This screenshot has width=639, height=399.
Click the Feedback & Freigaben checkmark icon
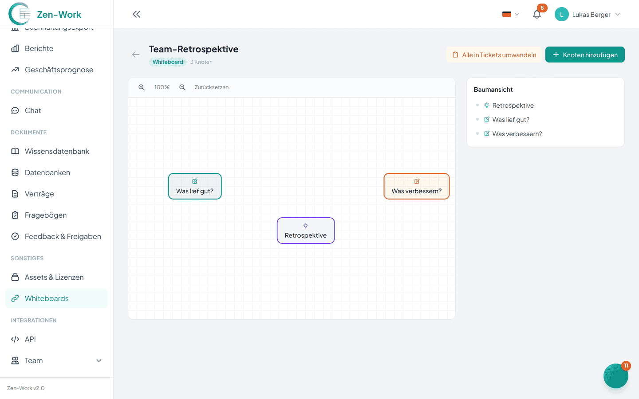(15, 236)
